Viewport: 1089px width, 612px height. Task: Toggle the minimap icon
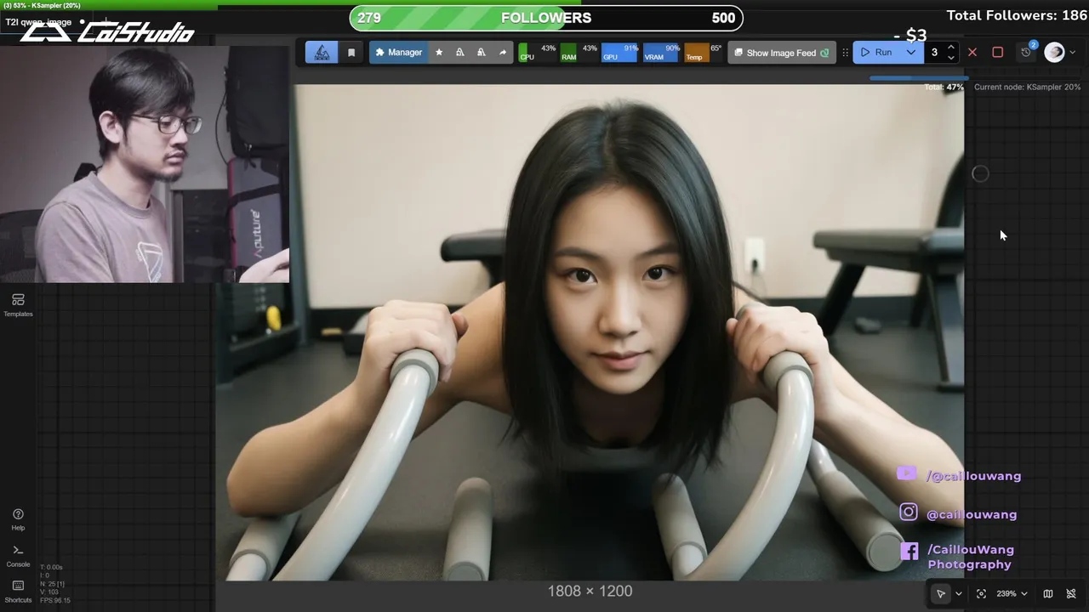point(1048,593)
